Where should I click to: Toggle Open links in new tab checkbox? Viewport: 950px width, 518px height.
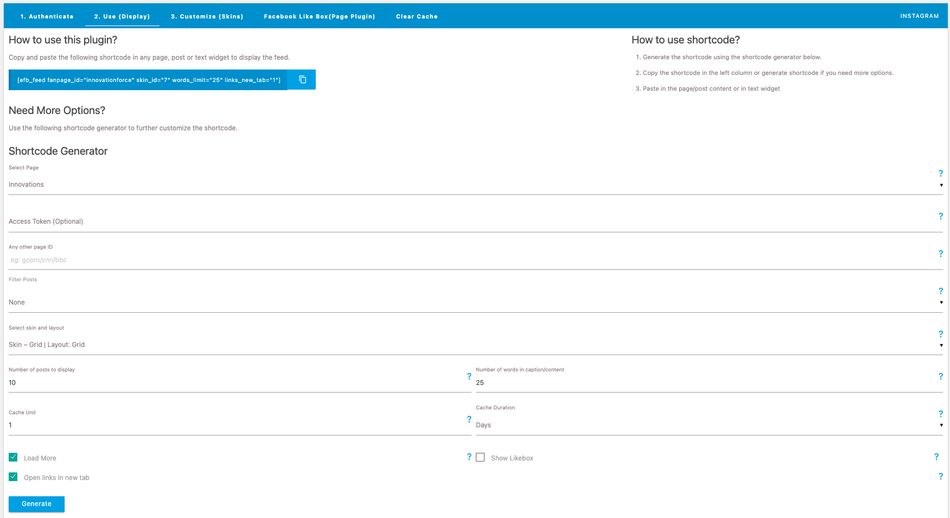pos(13,477)
